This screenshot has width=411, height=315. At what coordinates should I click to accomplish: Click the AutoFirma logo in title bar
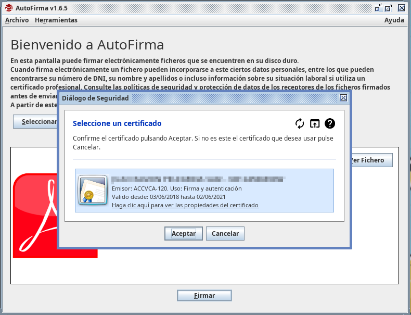coord(8,8)
